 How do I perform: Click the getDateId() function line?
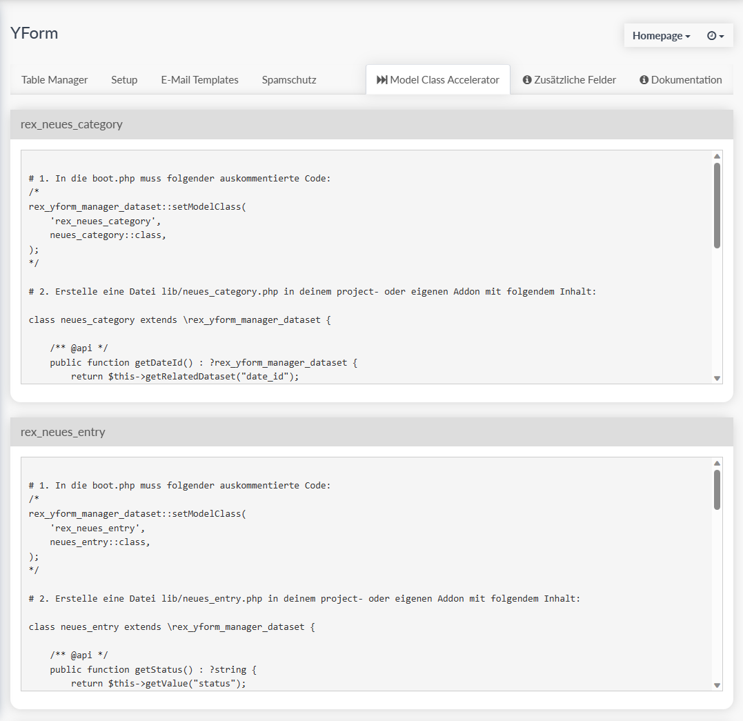[x=204, y=363]
